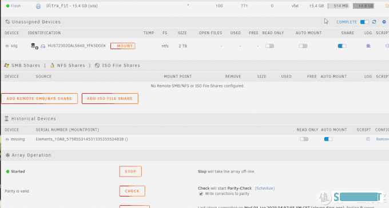Click the Flash device link
The height and width of the screenshot is (208, 389).
coord(15,6)
